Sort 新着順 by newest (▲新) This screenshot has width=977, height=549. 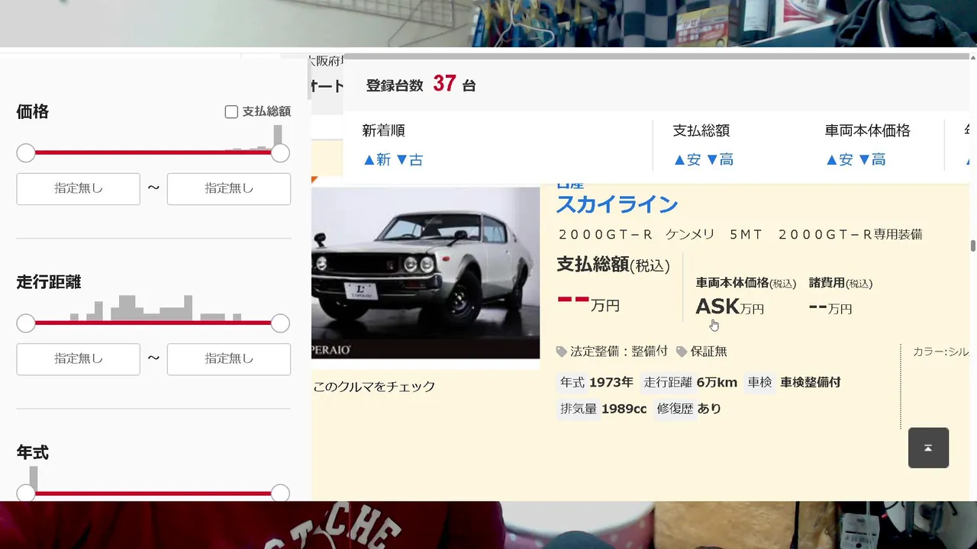point(377,159)
